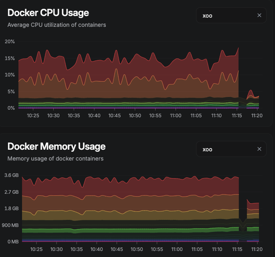
Task: Click the green band in the Memory chart
Action: pos(120,231)
